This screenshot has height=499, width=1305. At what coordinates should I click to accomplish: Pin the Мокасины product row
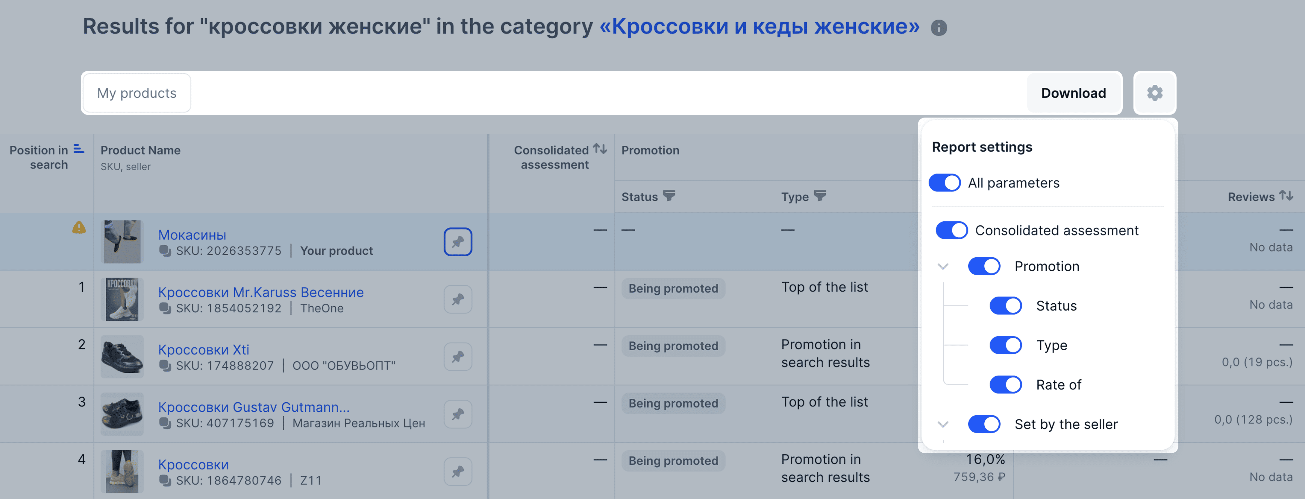pyautogui.click(x=458, y=242)
